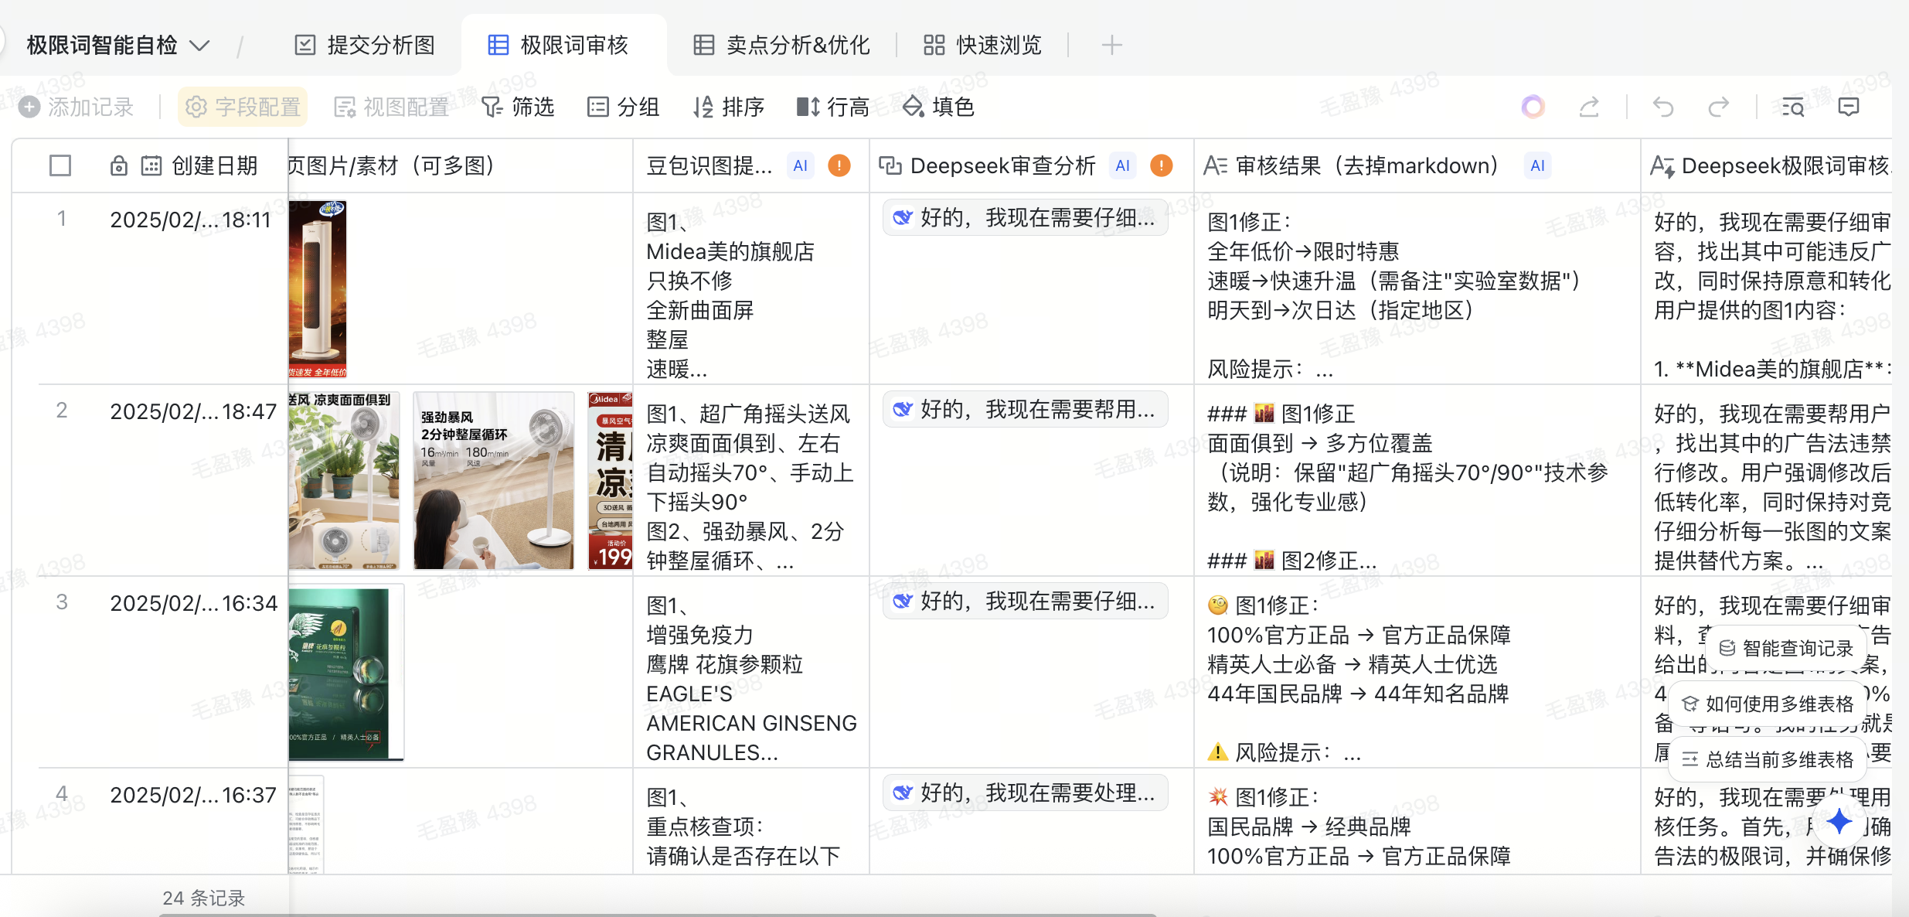The height and width of the screenshot is (917, 1909).
Task: Click the orange warning icon beside Deepseek审查分析
Action: click(x=1161, y=165)
